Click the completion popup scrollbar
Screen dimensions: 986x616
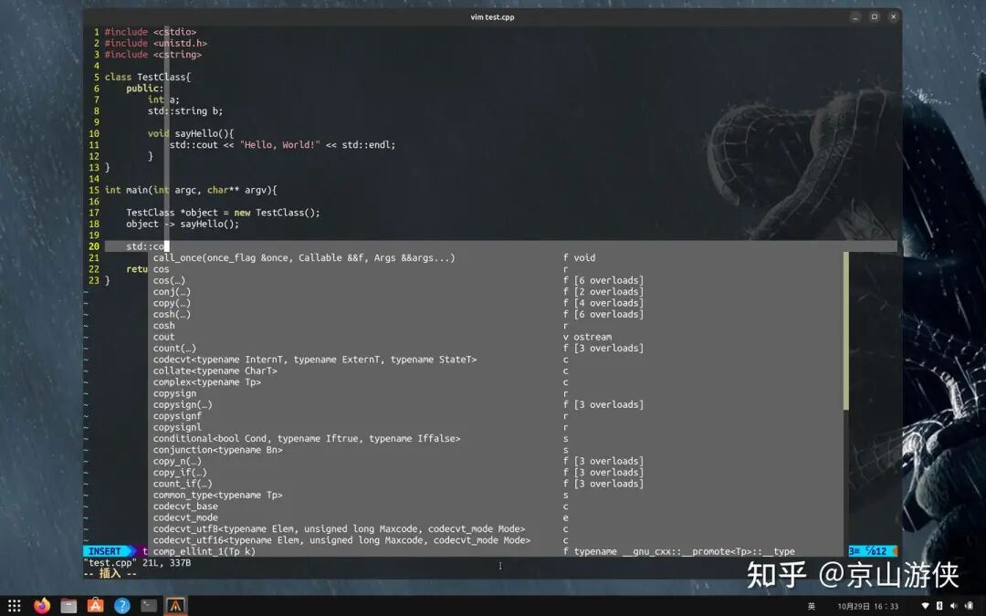[845, 330]
